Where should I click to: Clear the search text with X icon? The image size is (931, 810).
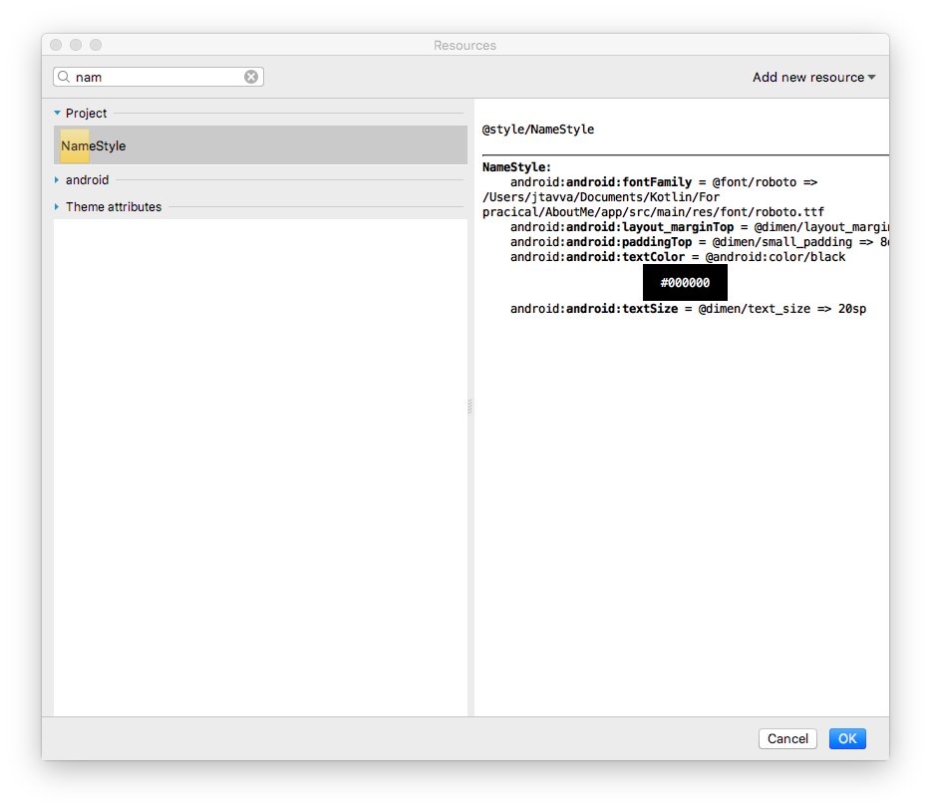coord(251,77)
